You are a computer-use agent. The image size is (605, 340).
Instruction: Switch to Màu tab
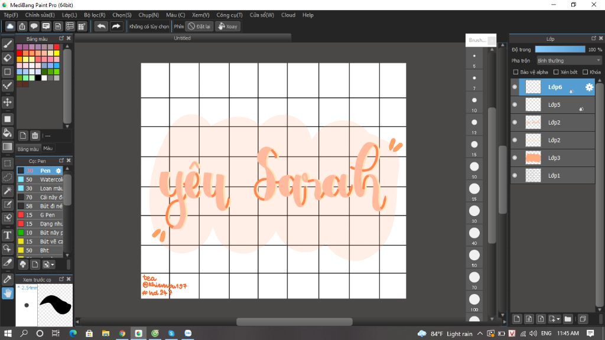click(x=48, y=148)
